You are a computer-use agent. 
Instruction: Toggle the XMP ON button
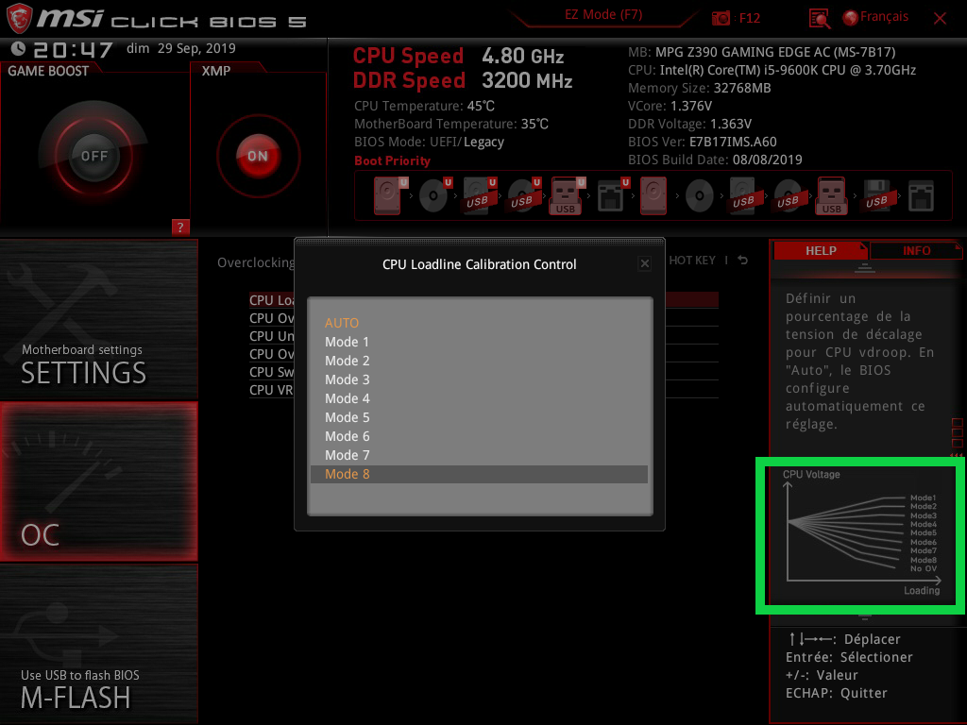pyautogui.click(x=258, y=156)
